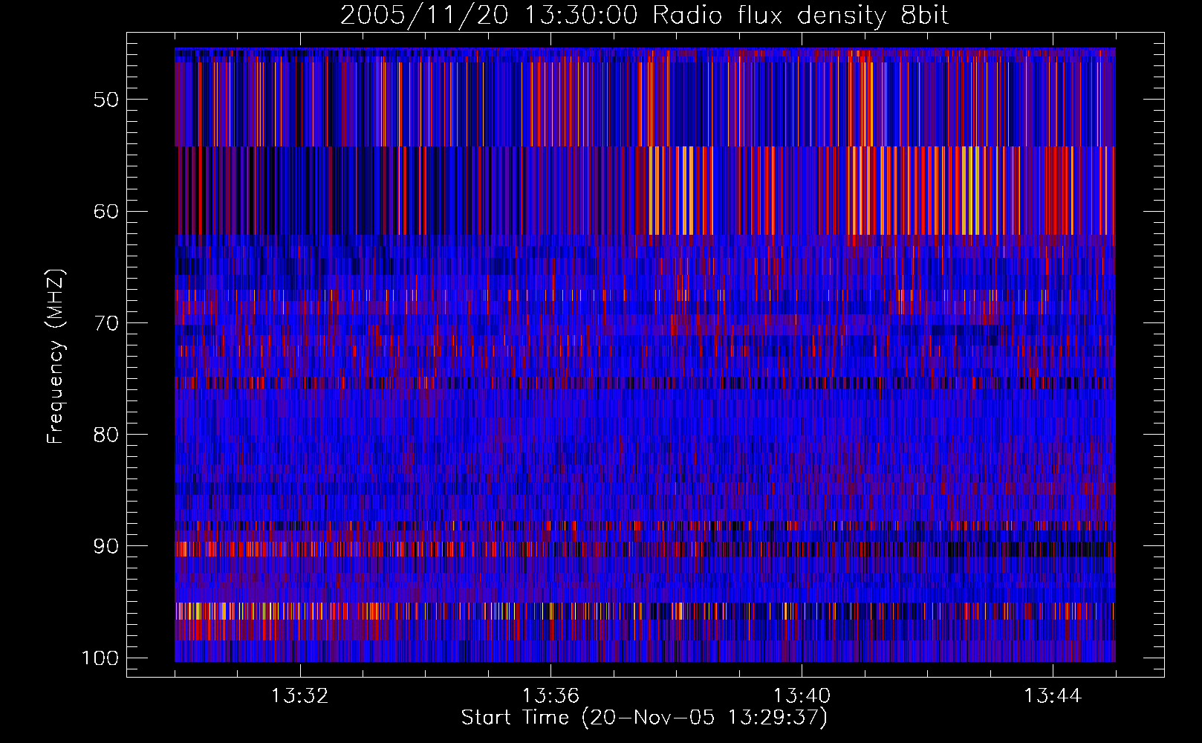The width and height of the screenshot is (1202, 743).
Task: Click the '13:36' time tick label
Action: coord(550,696)
